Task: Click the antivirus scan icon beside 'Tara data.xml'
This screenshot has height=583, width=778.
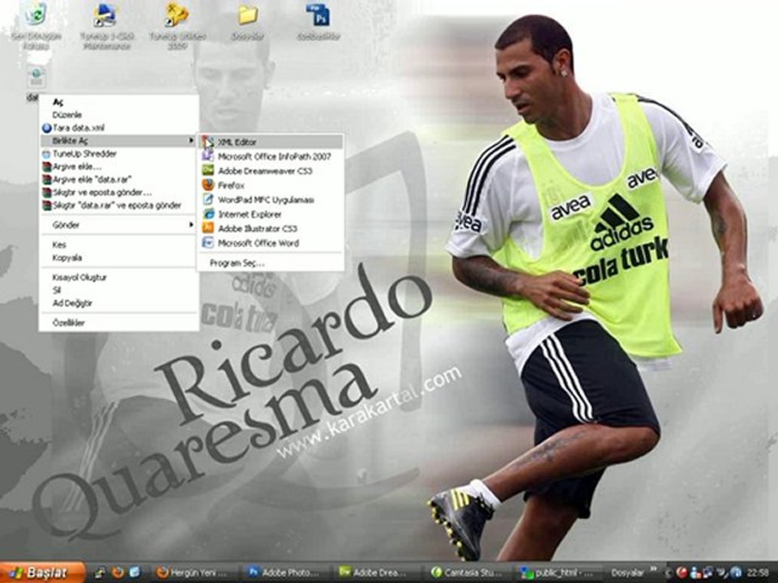Action: [47, 128]
